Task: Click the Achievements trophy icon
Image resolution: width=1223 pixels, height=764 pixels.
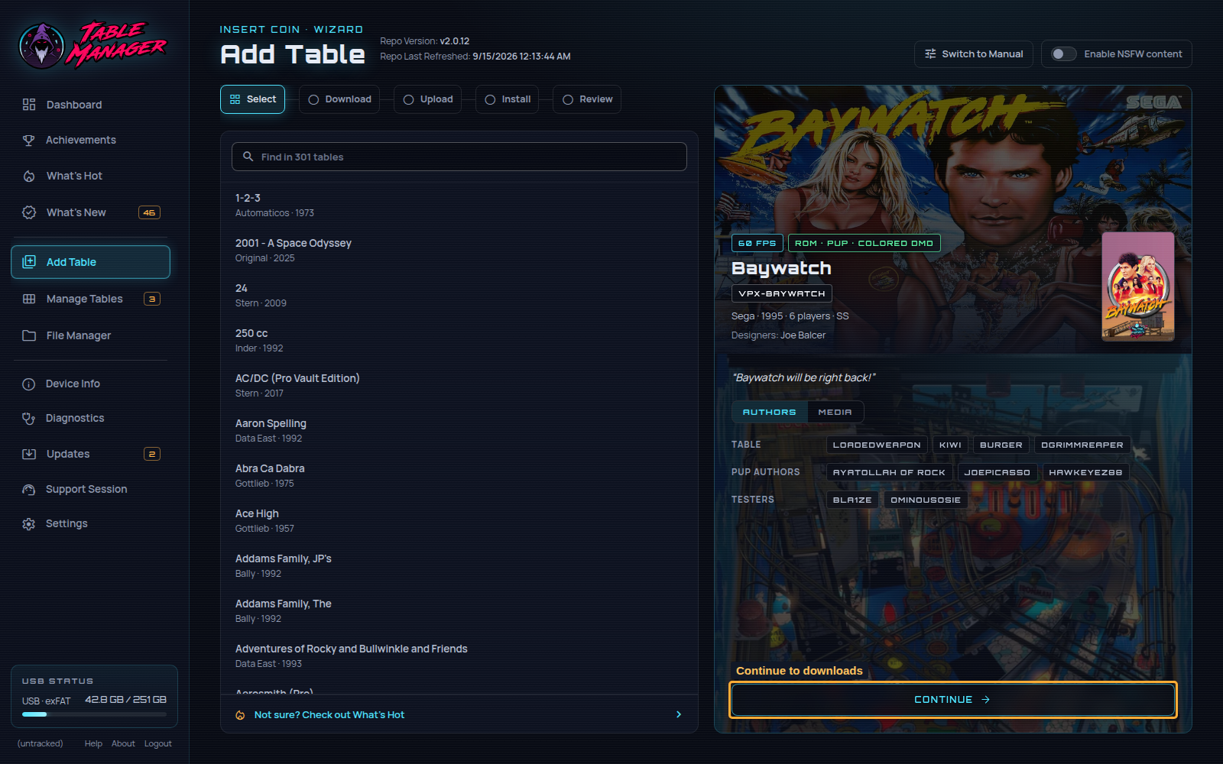Action: tap(29, 140)
